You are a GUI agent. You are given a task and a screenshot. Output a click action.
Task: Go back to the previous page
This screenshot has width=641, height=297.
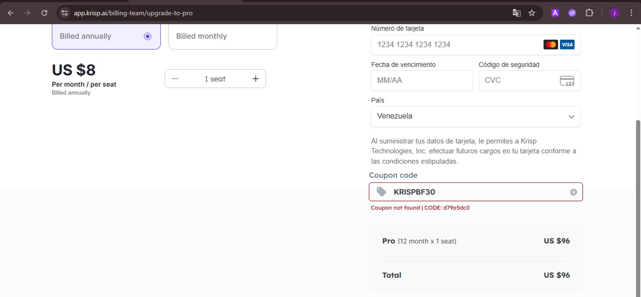pyautogui.click(x=11, y=13)
